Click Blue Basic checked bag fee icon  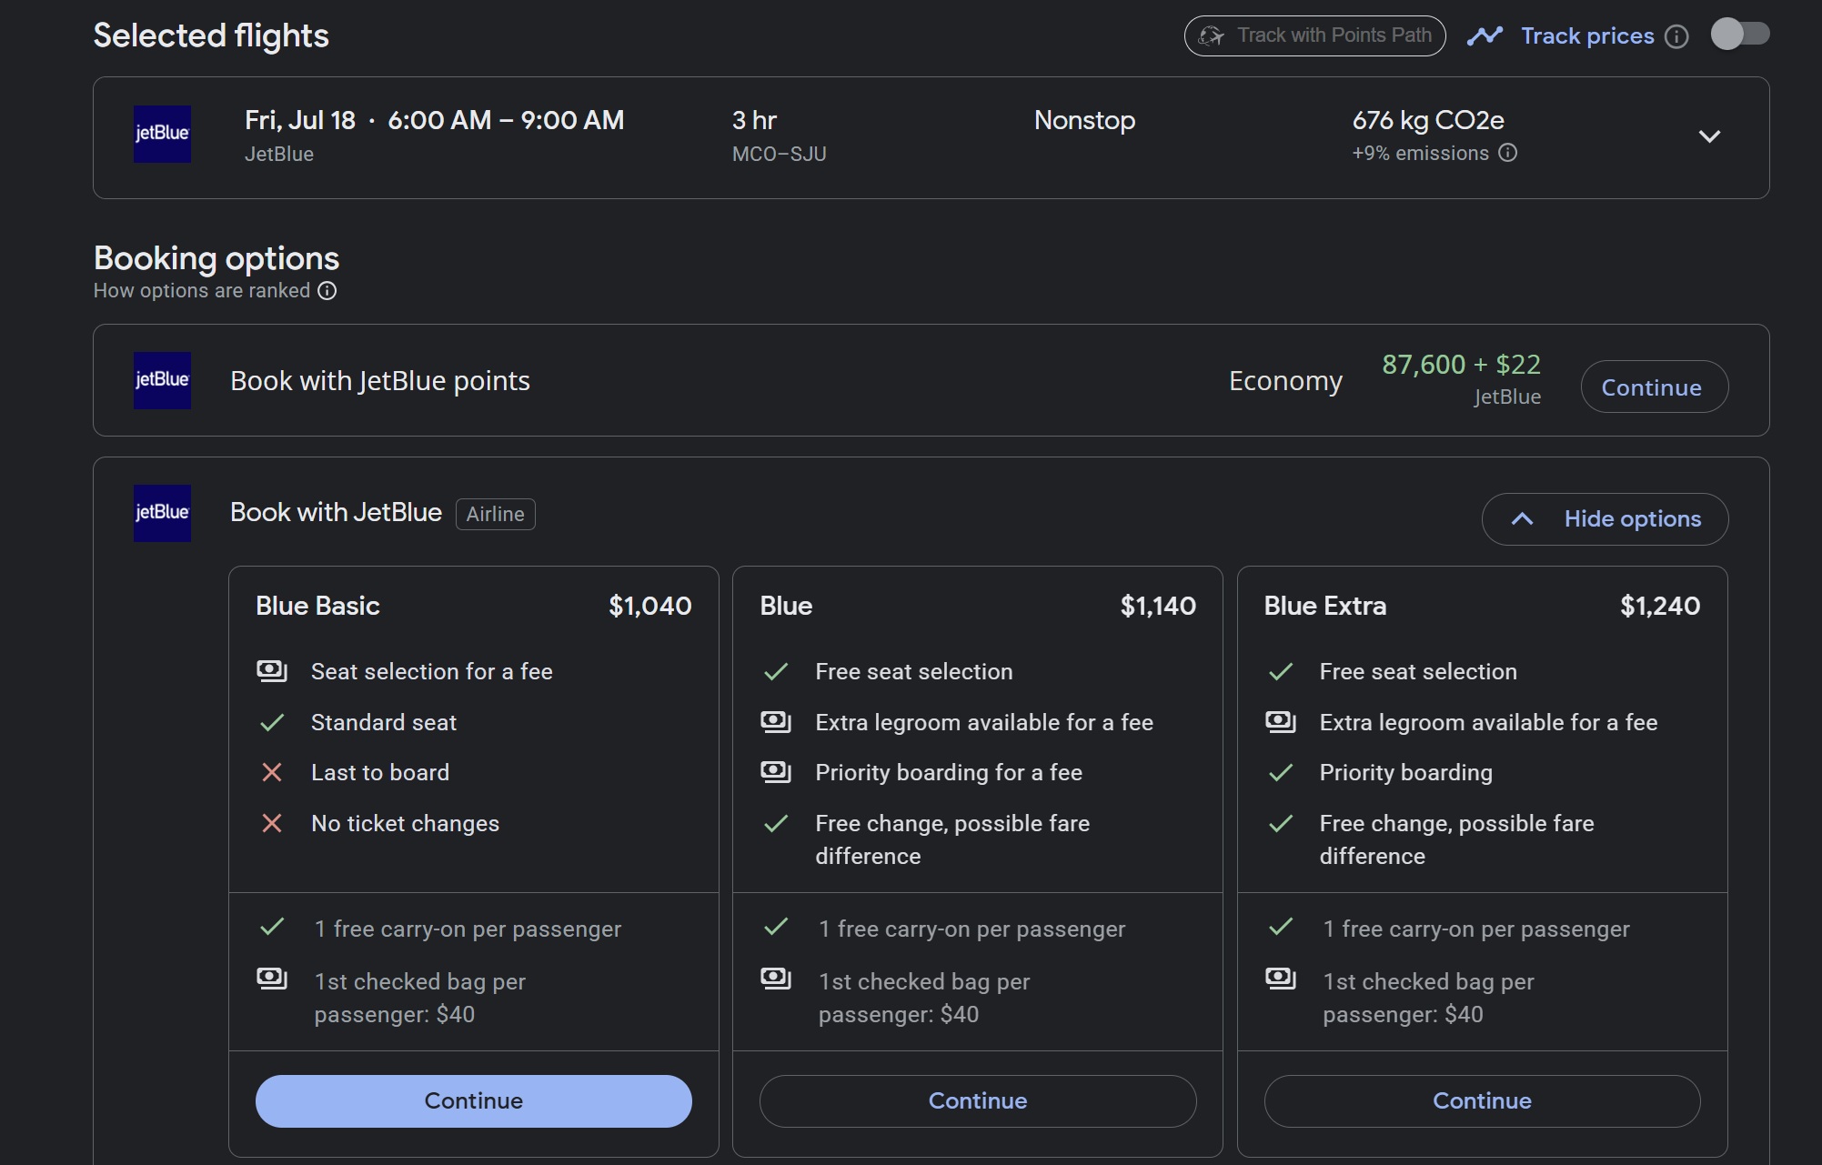[x=272, y=979]
